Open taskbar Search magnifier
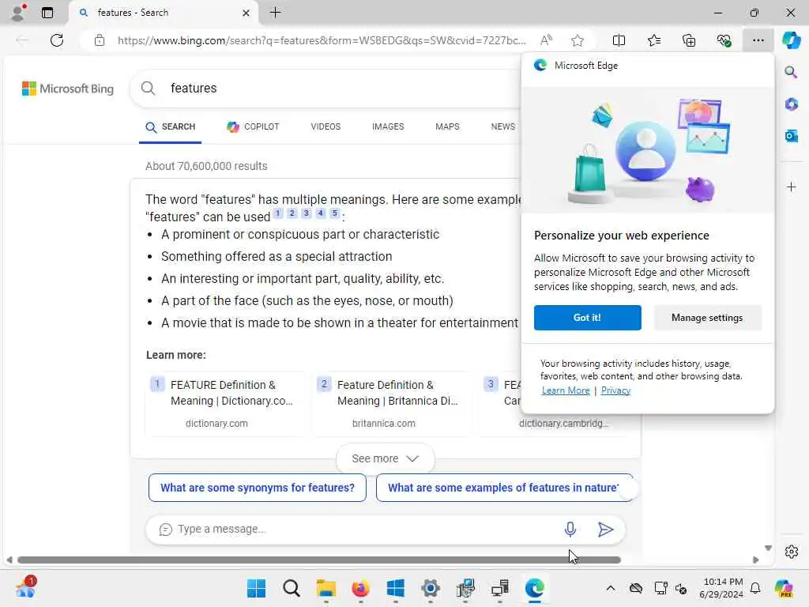Screen dimensions: 809x607 click(x=291, y=588)
